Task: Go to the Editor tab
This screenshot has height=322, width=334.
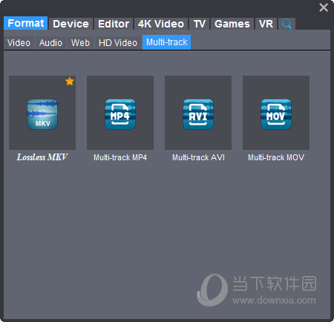Action: (x=114, y=24)
